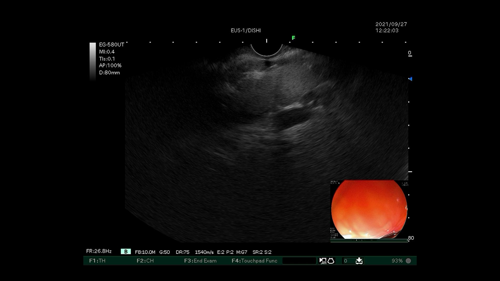The width and height of the screenshot is (500, 281).
Task: Click the green F focus marker
Action: click(293, 38)
